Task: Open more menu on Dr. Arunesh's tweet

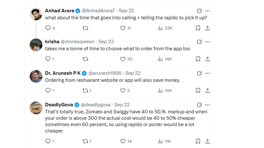Action: point(207,73)
